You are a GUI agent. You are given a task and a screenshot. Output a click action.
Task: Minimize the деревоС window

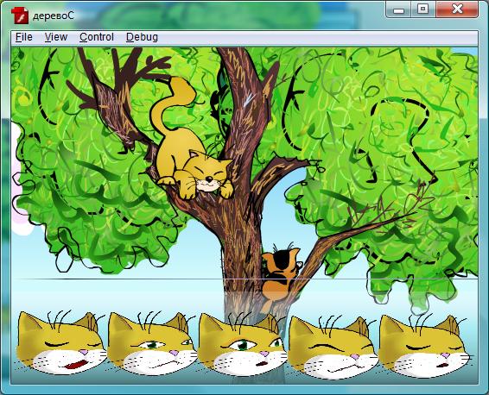coord(398,10)
